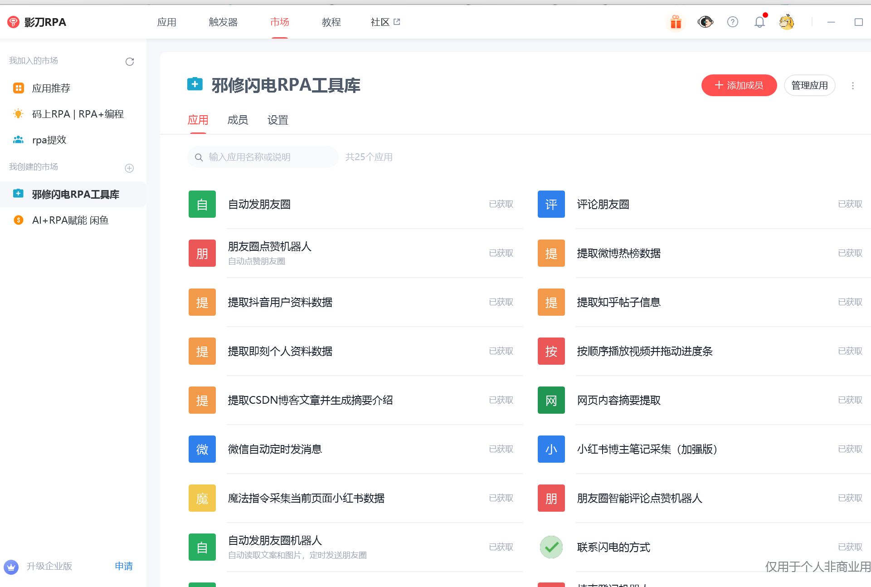Open the three-dot more options menu
Viewport: 871px width, 587px height.
852,85
